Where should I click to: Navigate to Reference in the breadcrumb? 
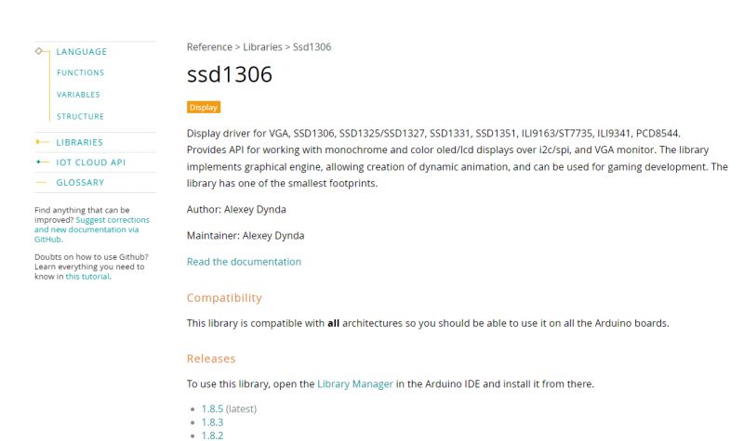coord(208,46)
